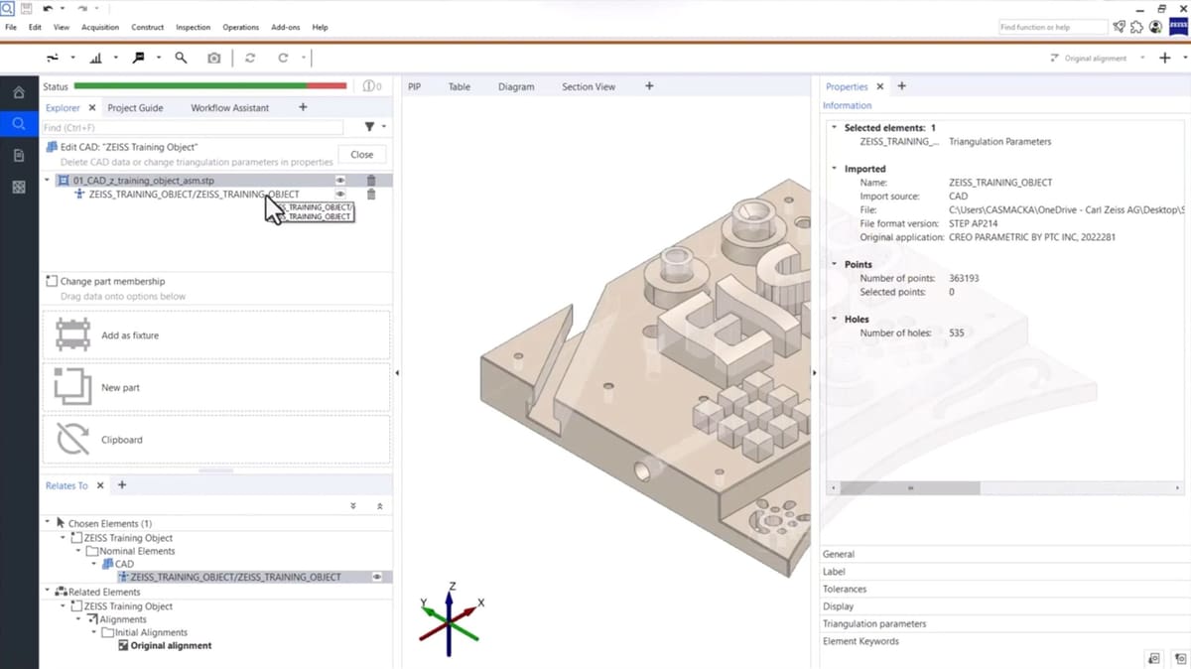1191x669 pixels.
Task: Open the Inspection menu
Action: 193,27
